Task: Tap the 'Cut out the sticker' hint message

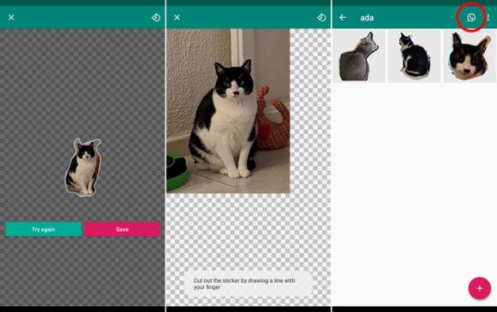Action: (248, 284)
